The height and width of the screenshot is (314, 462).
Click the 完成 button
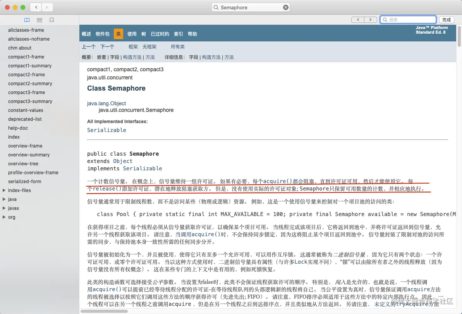[x=447, y=20]
